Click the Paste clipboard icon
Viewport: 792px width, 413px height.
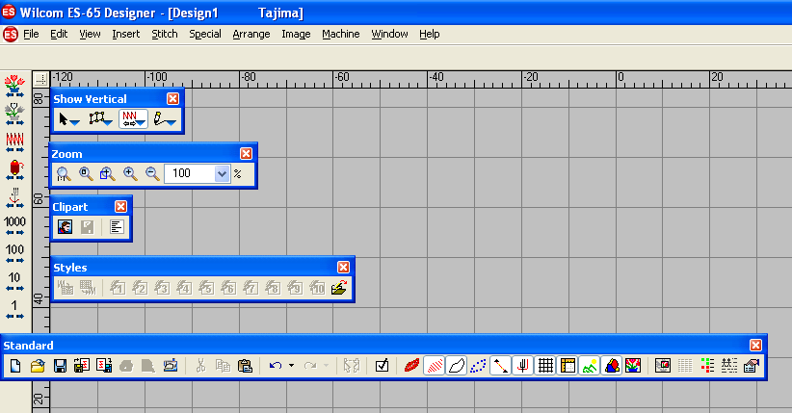pos(245,366)
